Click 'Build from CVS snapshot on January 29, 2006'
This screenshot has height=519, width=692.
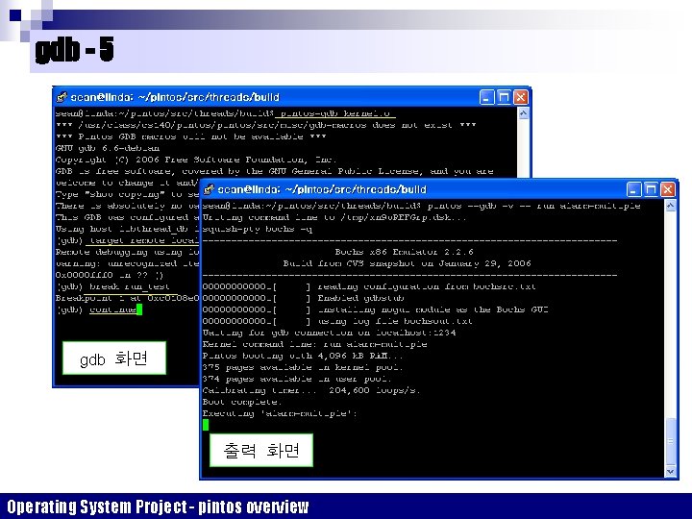[407, 263]
